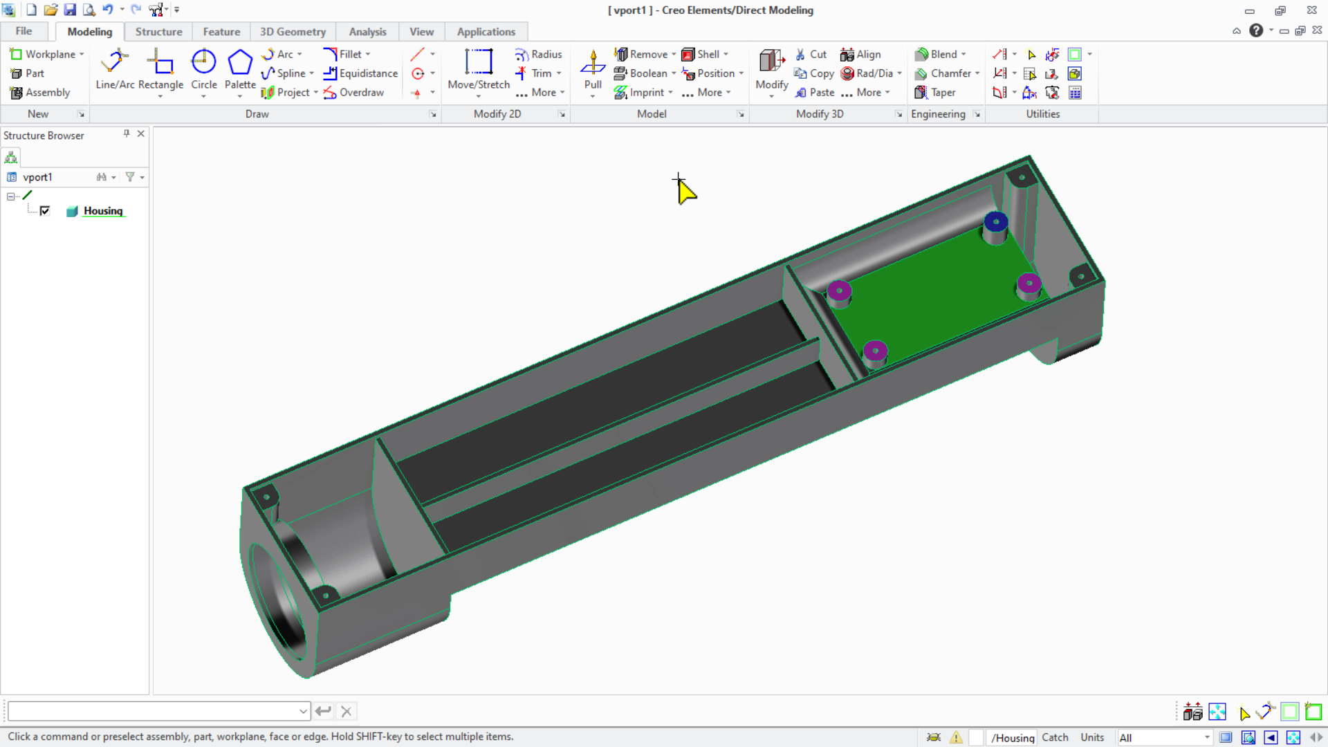The image size is (1328, 747).
Task: Activate the Move/Stretch 2D tool
Action: click(479, 69)
